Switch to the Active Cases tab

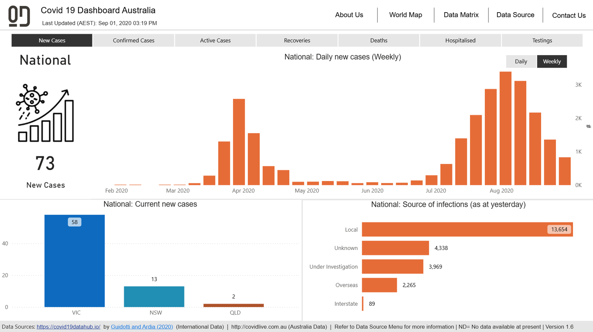[215, 40]
